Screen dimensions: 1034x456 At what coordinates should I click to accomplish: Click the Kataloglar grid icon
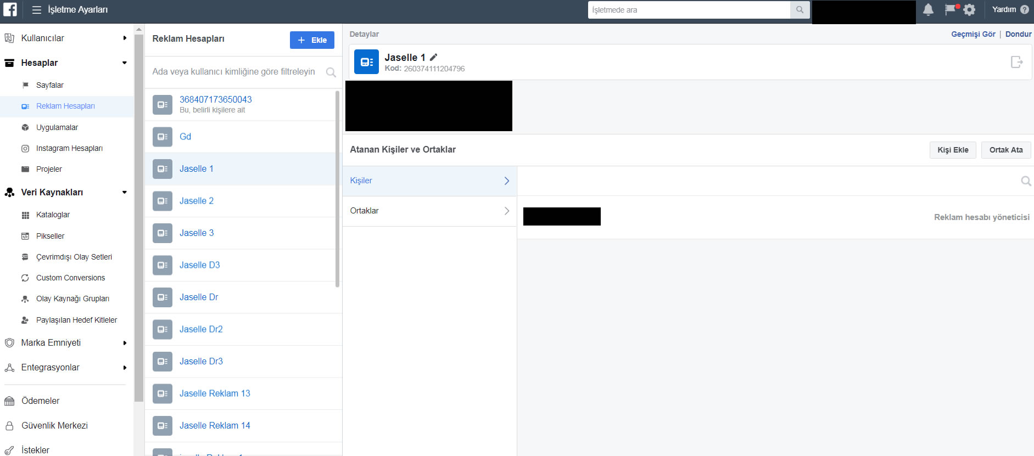[25, 215]
